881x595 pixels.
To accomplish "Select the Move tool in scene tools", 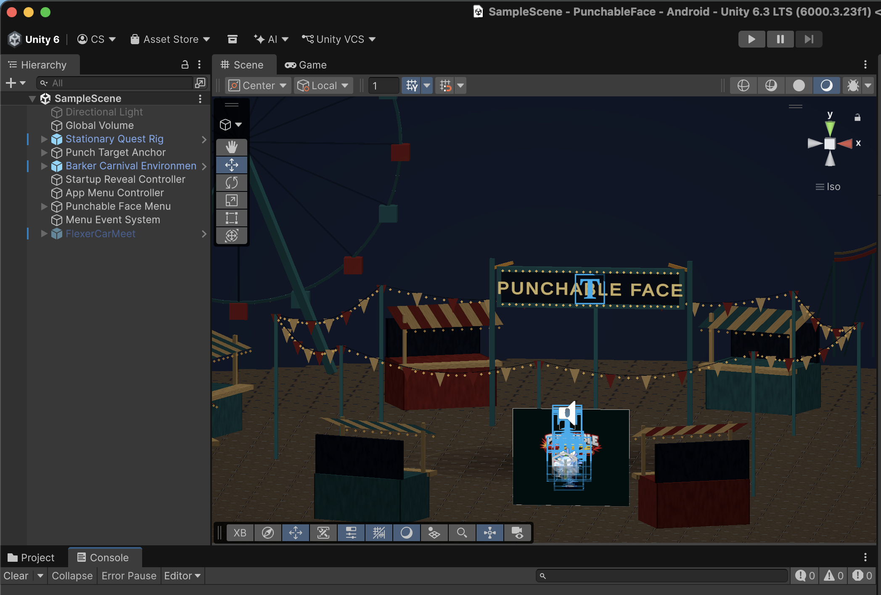I will tap(232, 165).
